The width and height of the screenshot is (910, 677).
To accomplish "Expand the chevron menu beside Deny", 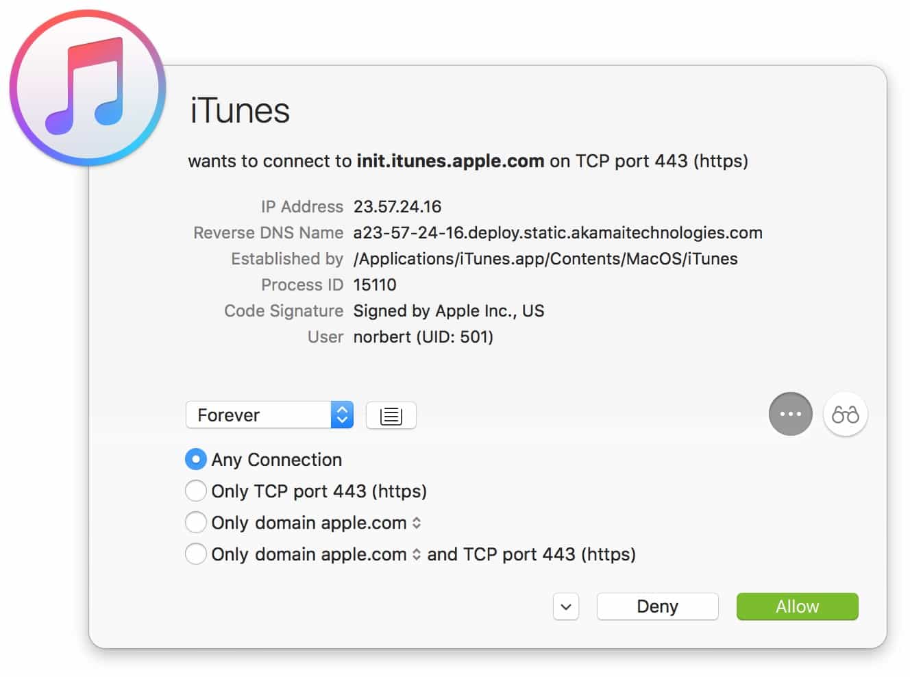I will pos(566,606).
